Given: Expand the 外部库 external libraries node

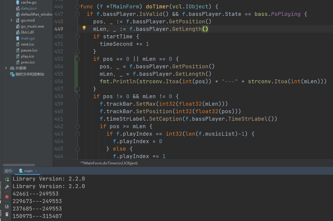Looking at the screenshot, I should pyautogui.click(x=6, y=68).
